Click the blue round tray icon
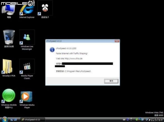 128,120
